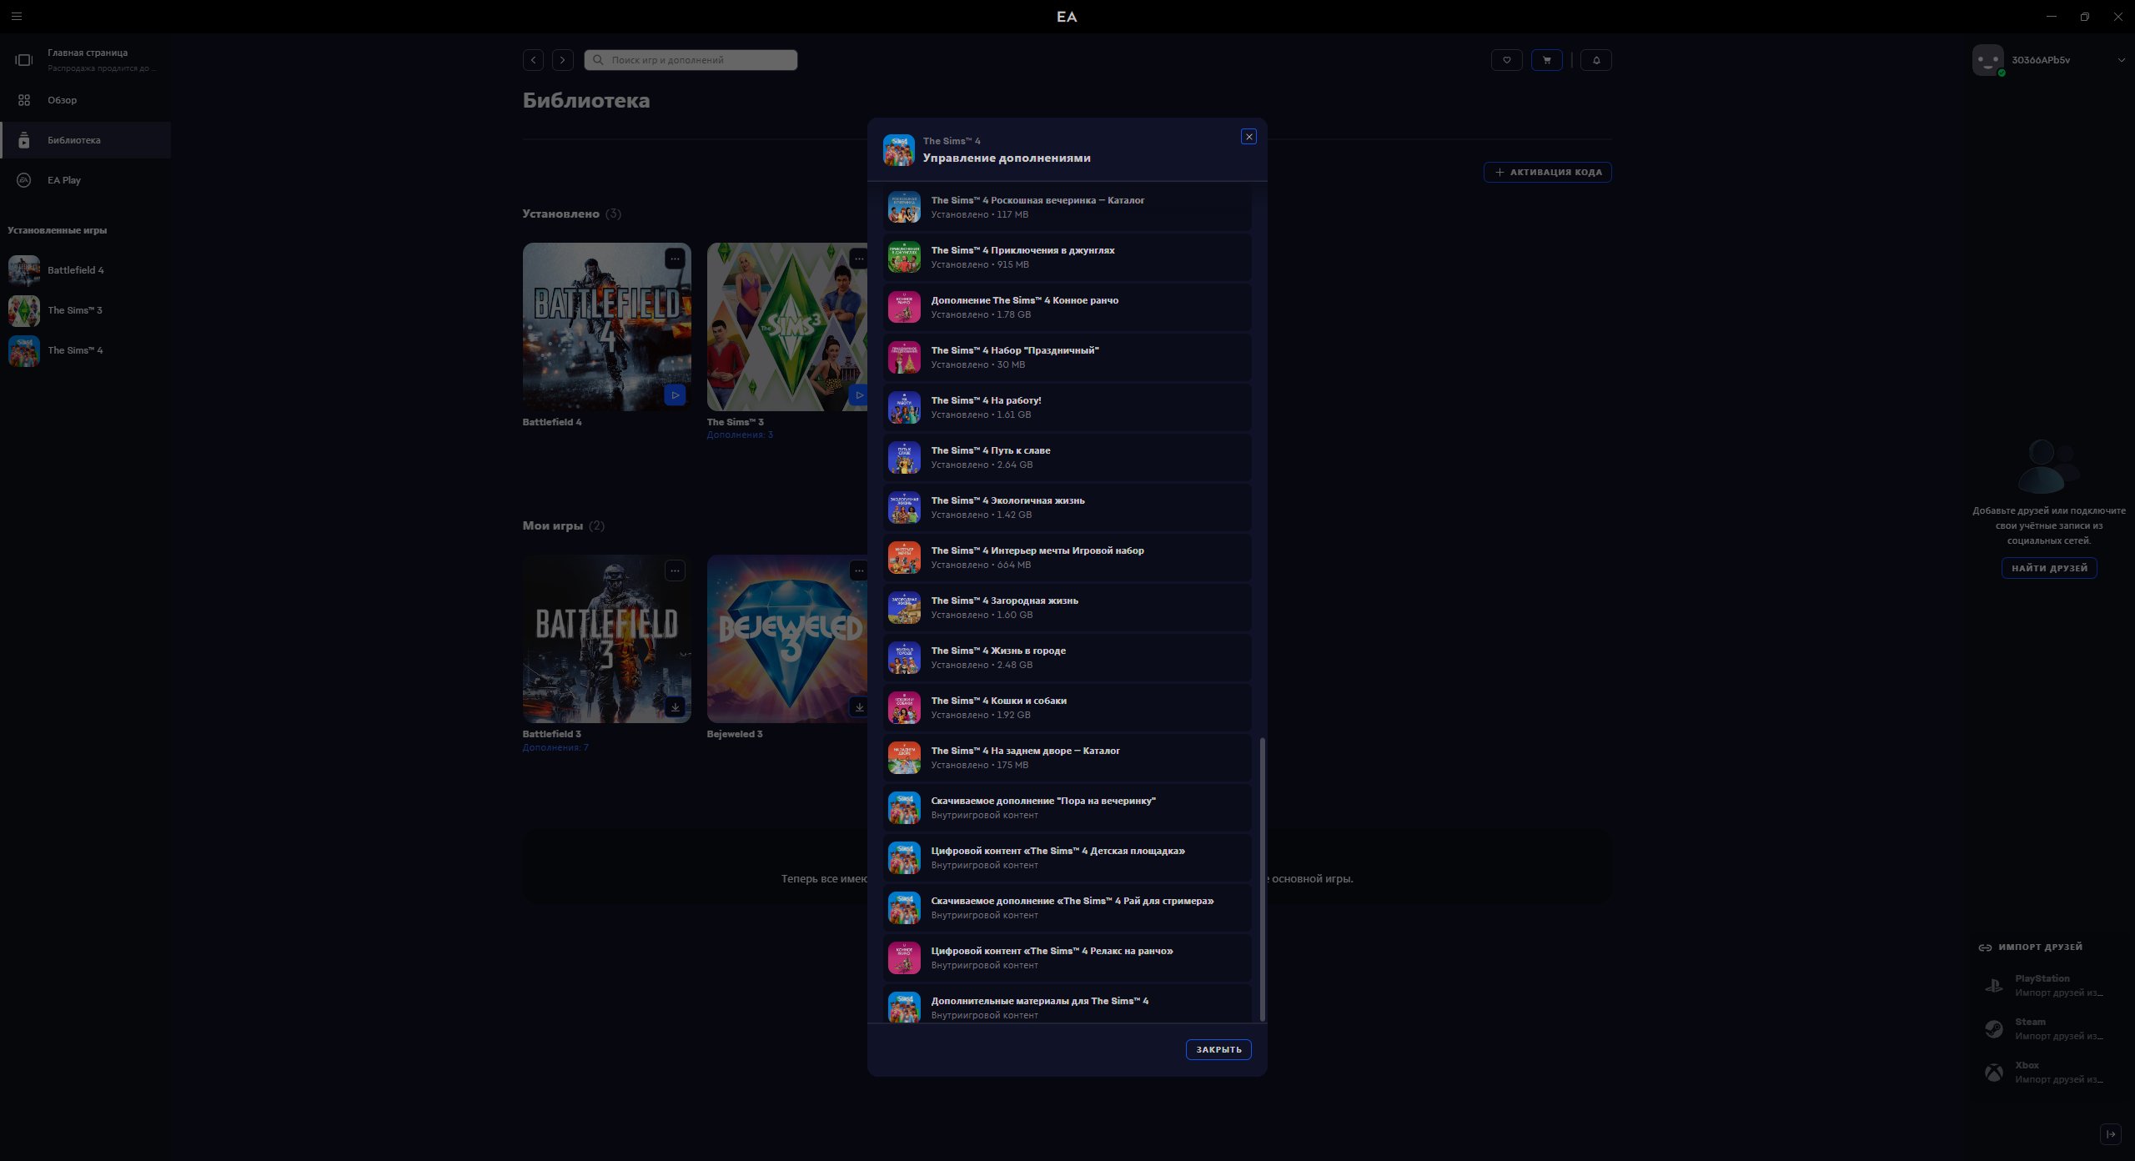The width and height of the screenshot is (2135, 1161).
Task: Open the wishlist heart icon
Action: click(1506, 60)
